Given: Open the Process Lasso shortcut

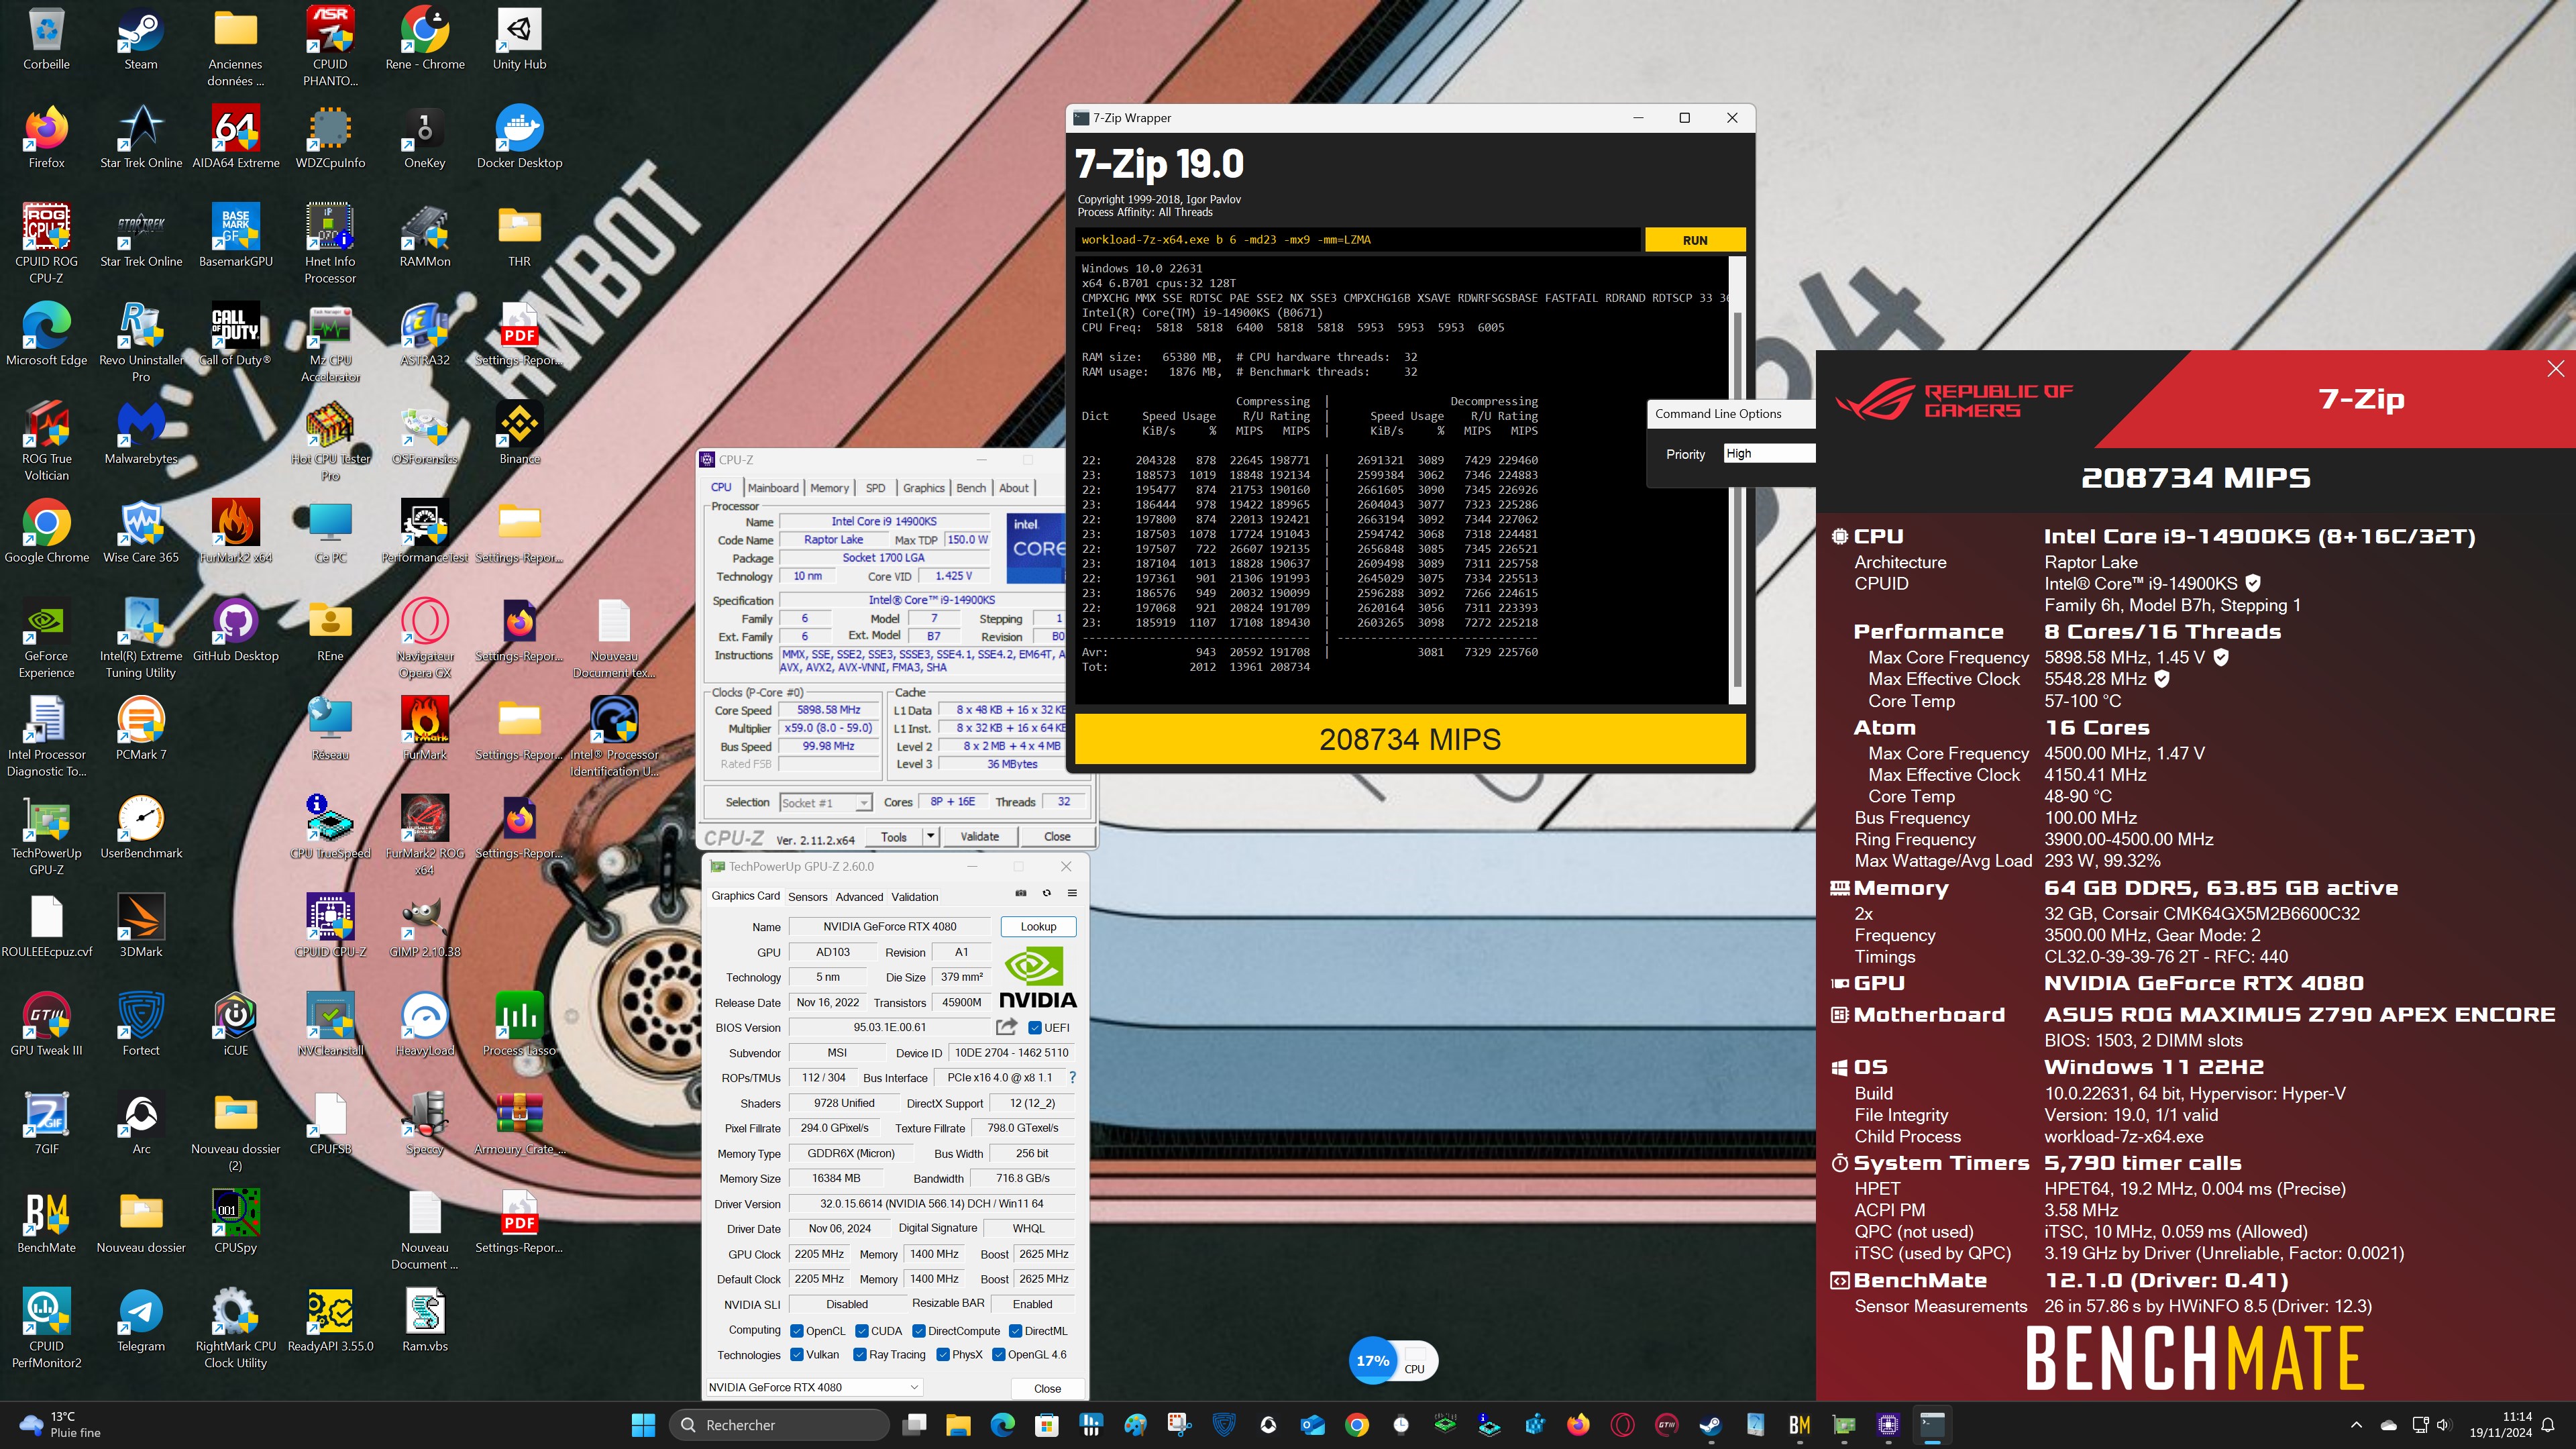Looking at the screenshot, I should (519, 1025).
